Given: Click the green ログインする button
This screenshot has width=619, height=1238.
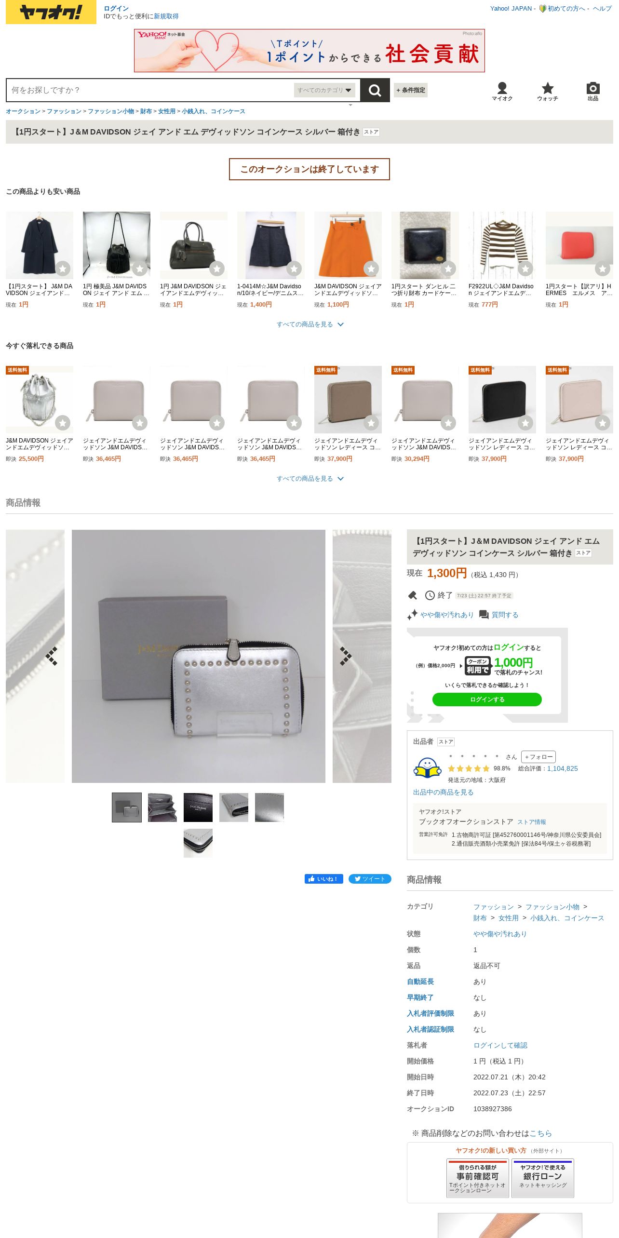Looking at the screenshot, I should [x=487, y=700].
